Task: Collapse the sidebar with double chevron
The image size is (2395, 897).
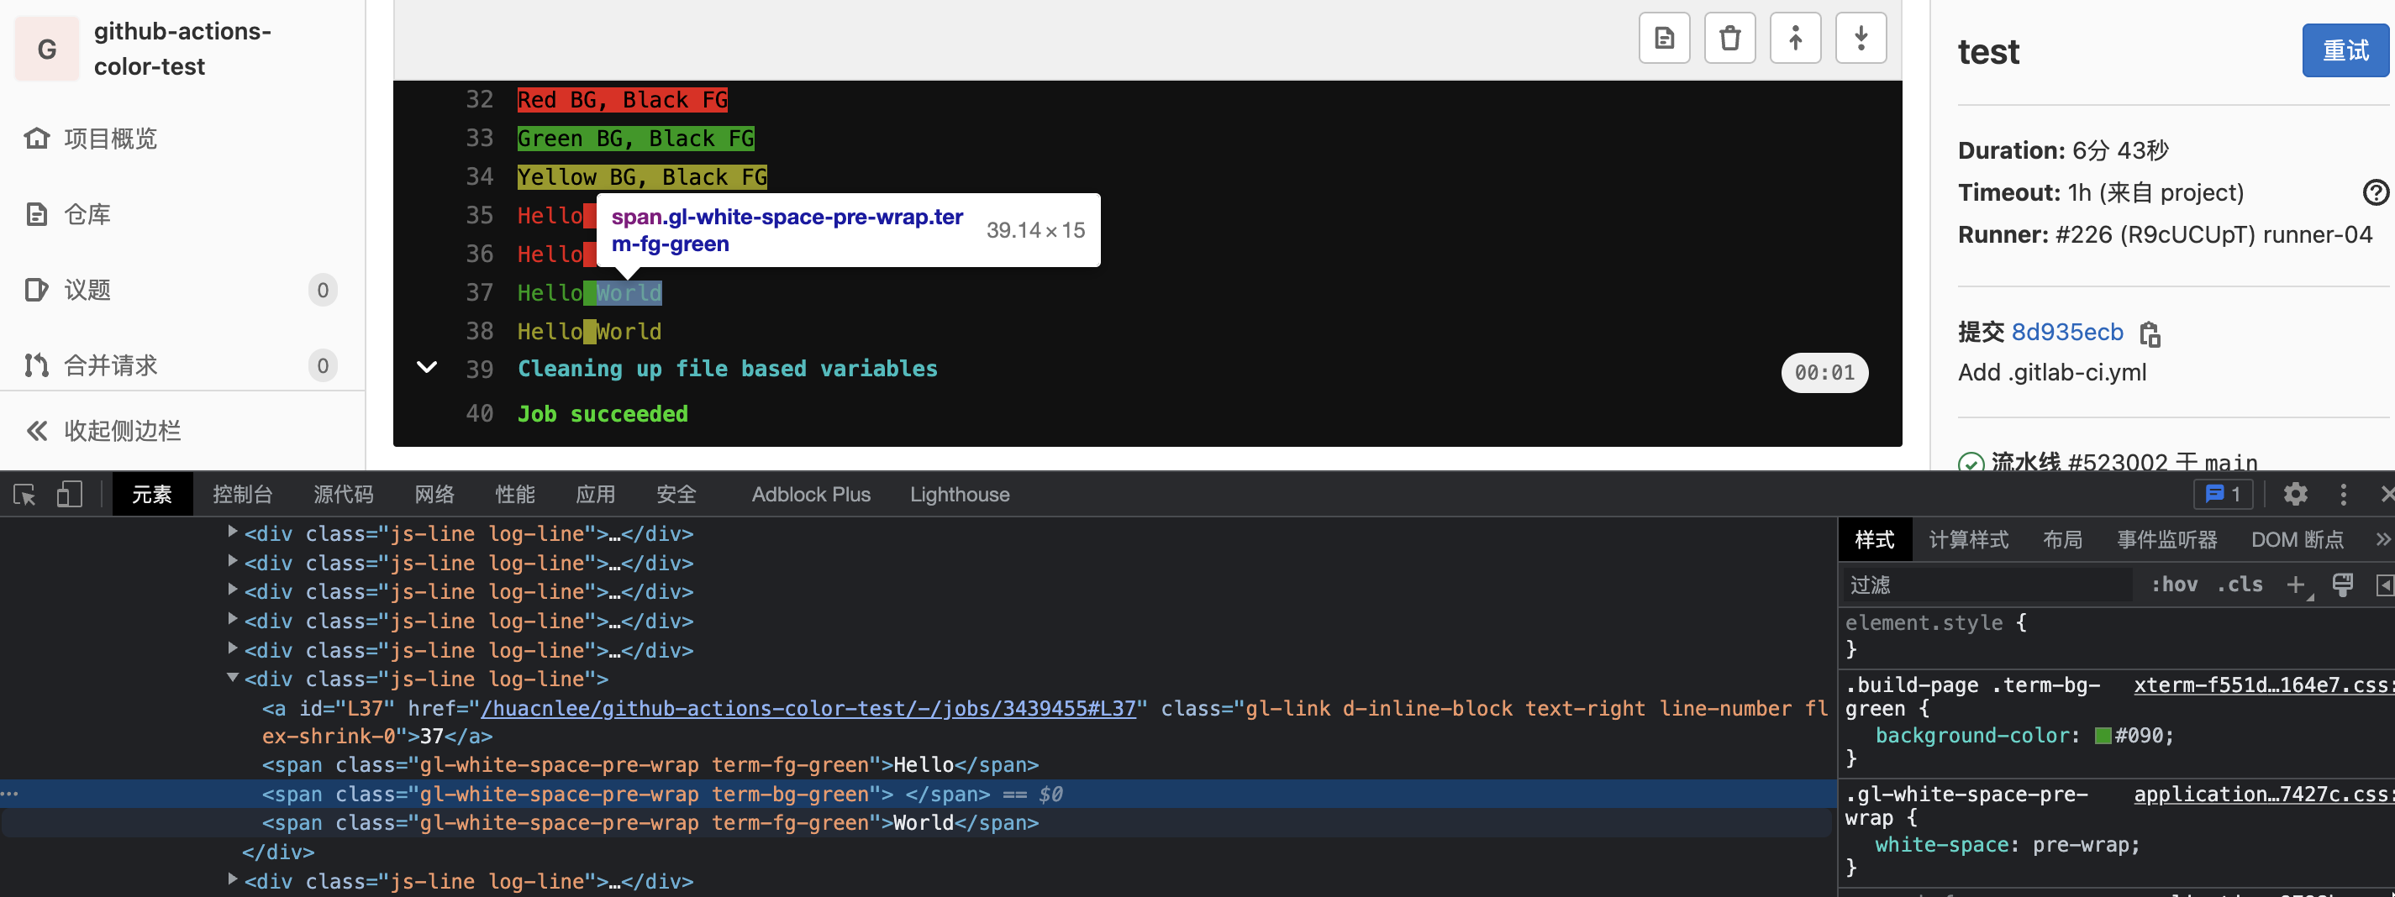Action: click(36, 430)
